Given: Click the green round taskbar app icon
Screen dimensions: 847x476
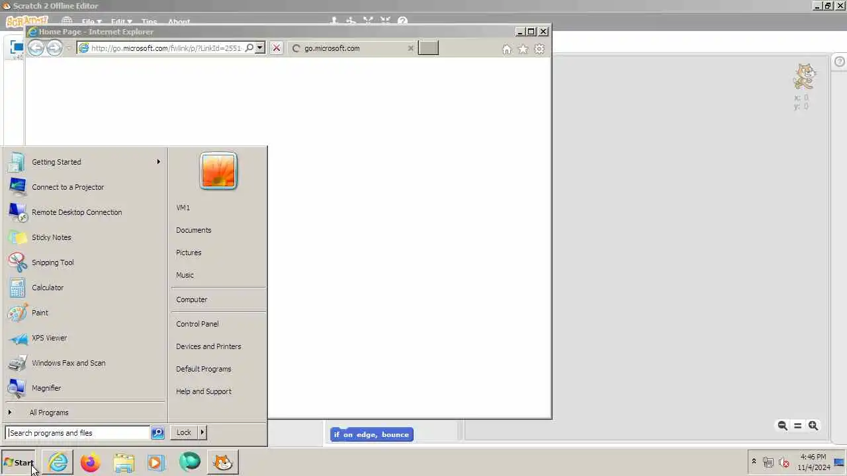Looking at the screenshot, I should tap(189, 461).
